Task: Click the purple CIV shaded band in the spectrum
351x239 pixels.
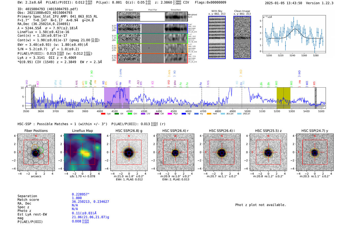Action: [x=117, y=98]
